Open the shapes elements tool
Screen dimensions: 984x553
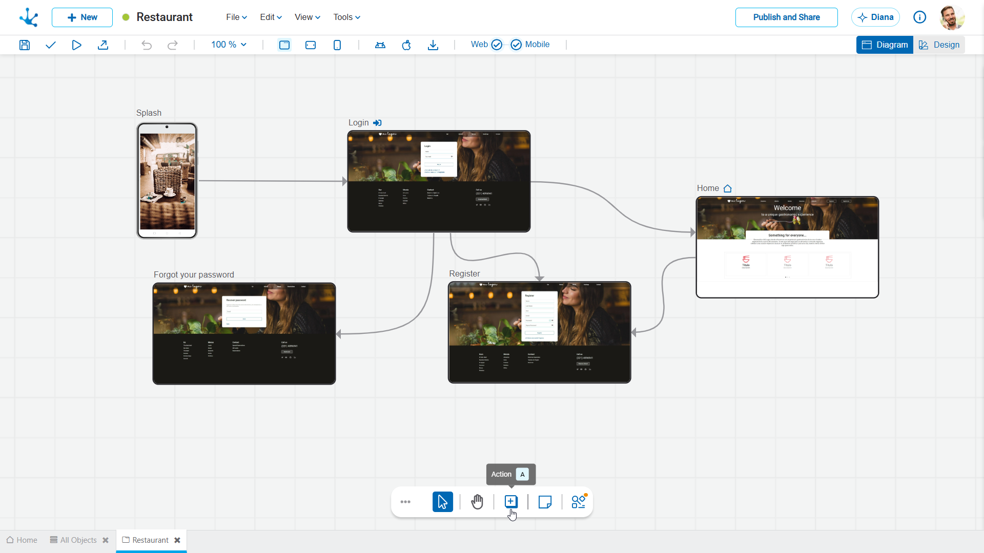point(579,502)
